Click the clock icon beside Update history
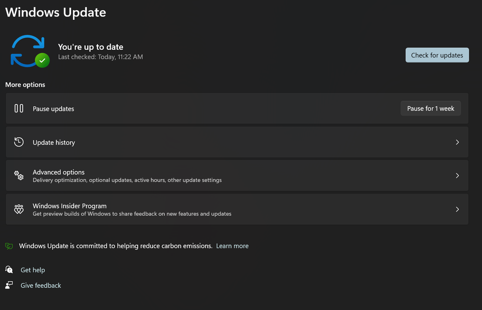This screenshot has width=482, height=310. click(x=18, y=142)
